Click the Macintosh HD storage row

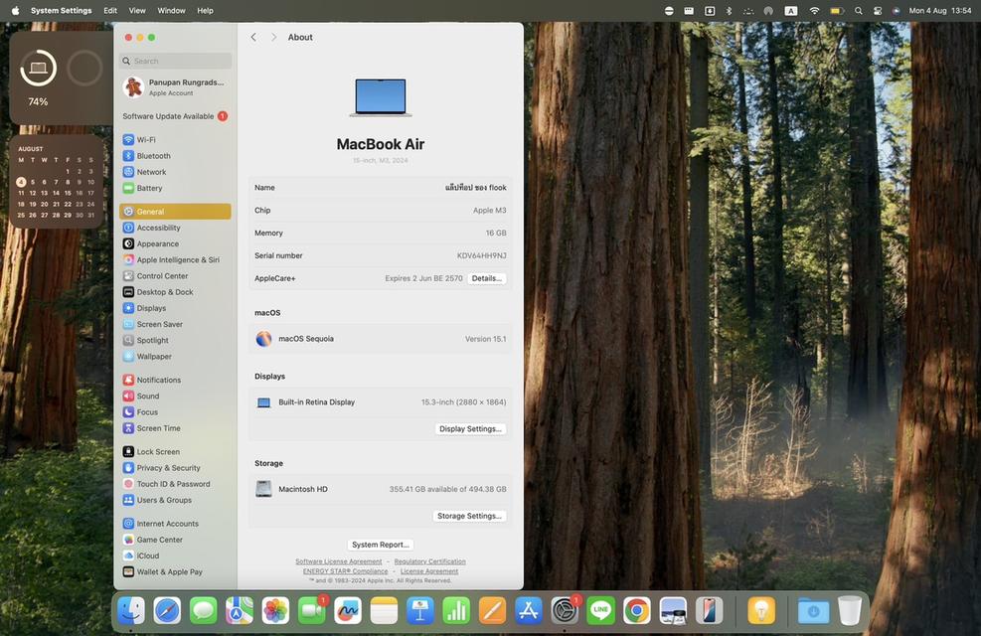[x=381, y=489]
